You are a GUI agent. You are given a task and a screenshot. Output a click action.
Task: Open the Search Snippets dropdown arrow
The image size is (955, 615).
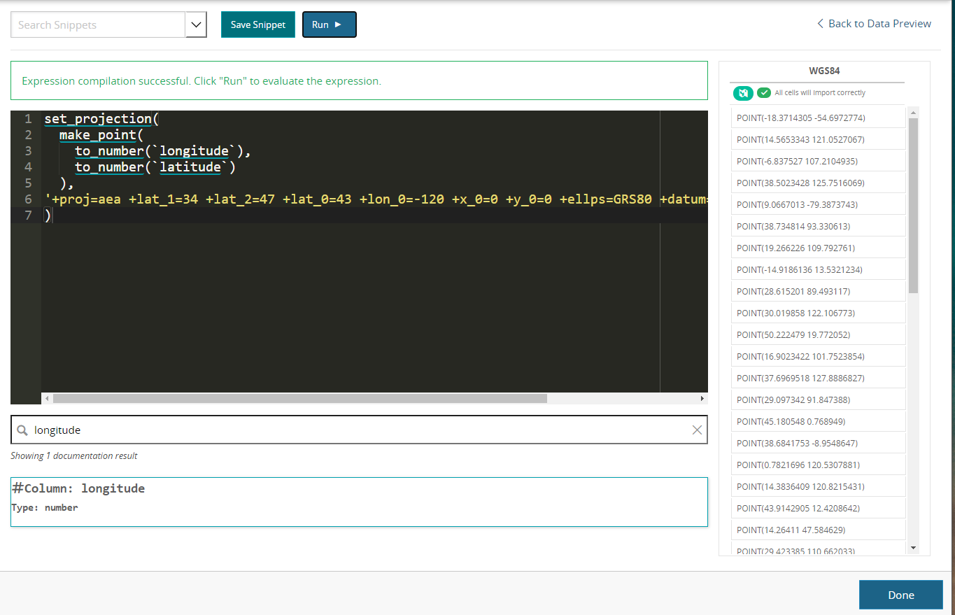tap(196, 24)
